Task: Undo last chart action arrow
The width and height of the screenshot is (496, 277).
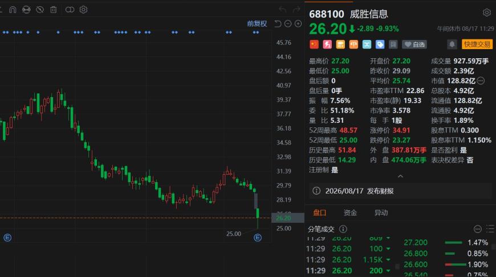Action: pyautogui.click(x=282, y=10)
